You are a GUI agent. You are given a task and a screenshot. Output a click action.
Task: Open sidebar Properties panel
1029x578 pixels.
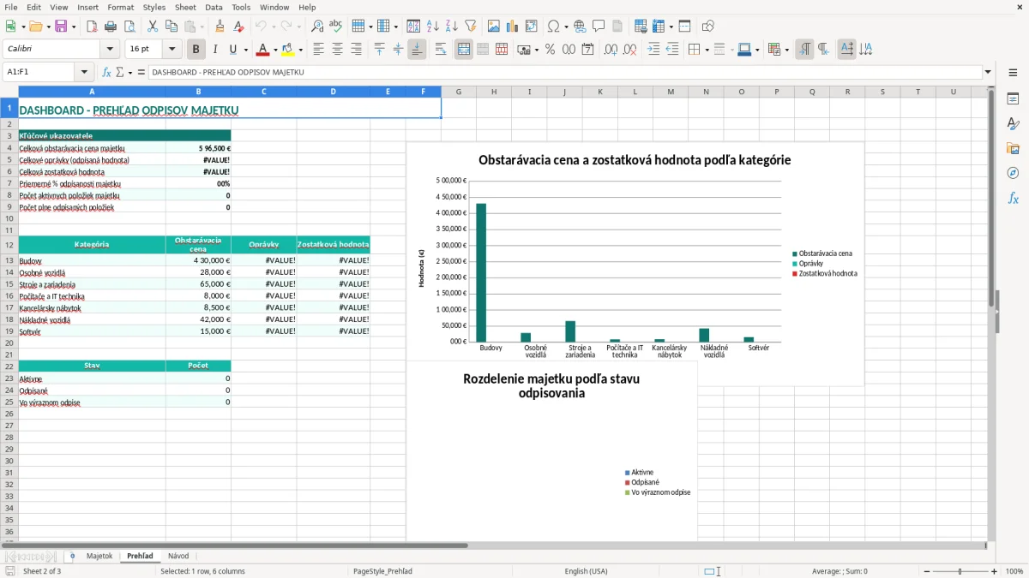(x=1013, y=99)
